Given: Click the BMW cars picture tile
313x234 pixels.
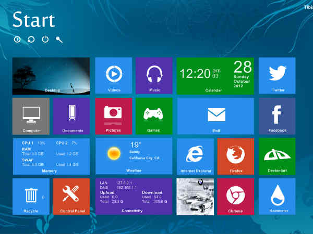Looking at the screenshot, I should (x=195, y=197).
